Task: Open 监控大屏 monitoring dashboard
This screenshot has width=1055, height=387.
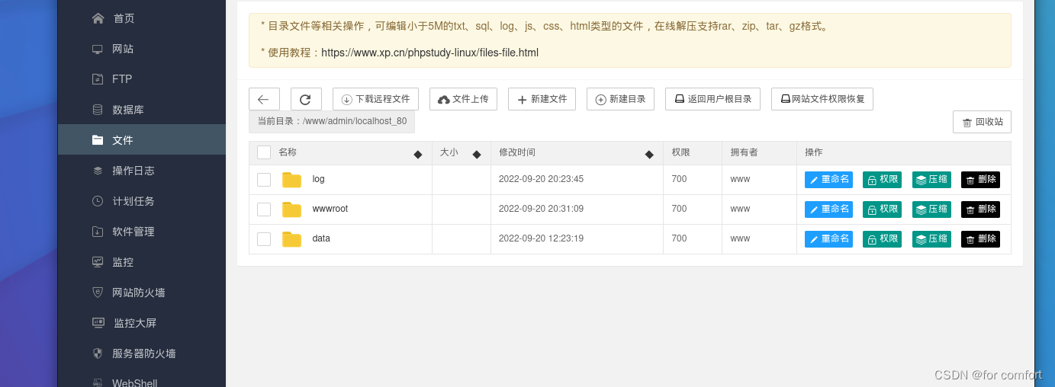Action: point(141,323)
